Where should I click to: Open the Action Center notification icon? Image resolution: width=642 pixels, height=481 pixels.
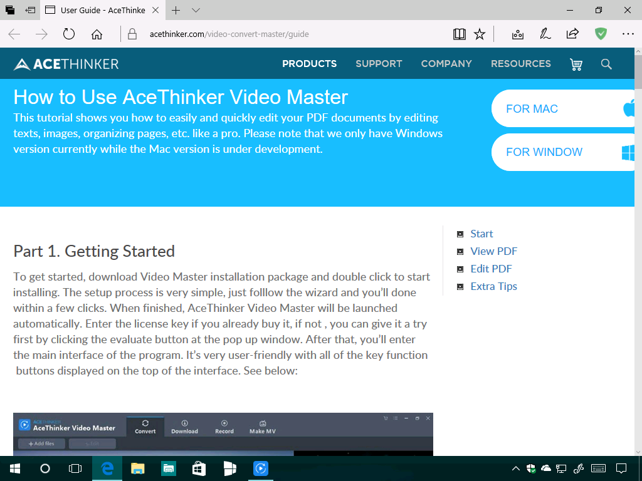click(621, 468)
